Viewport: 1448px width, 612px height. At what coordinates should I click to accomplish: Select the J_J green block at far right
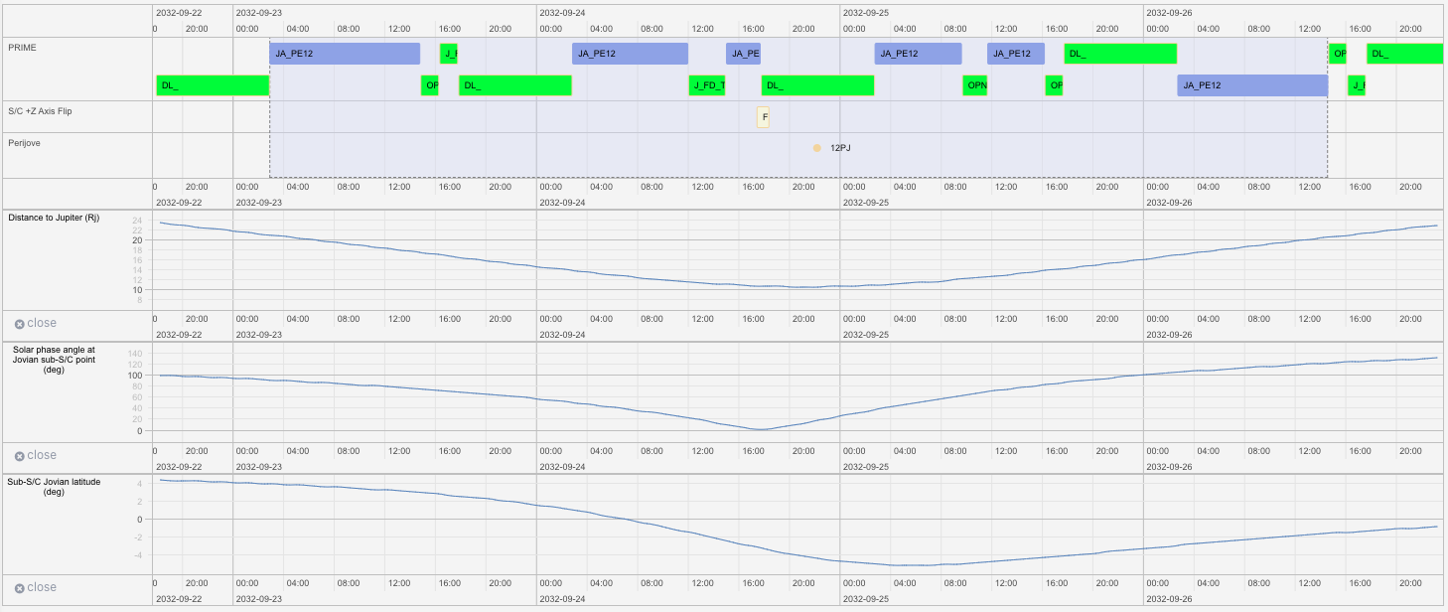tap(1357, 85)
